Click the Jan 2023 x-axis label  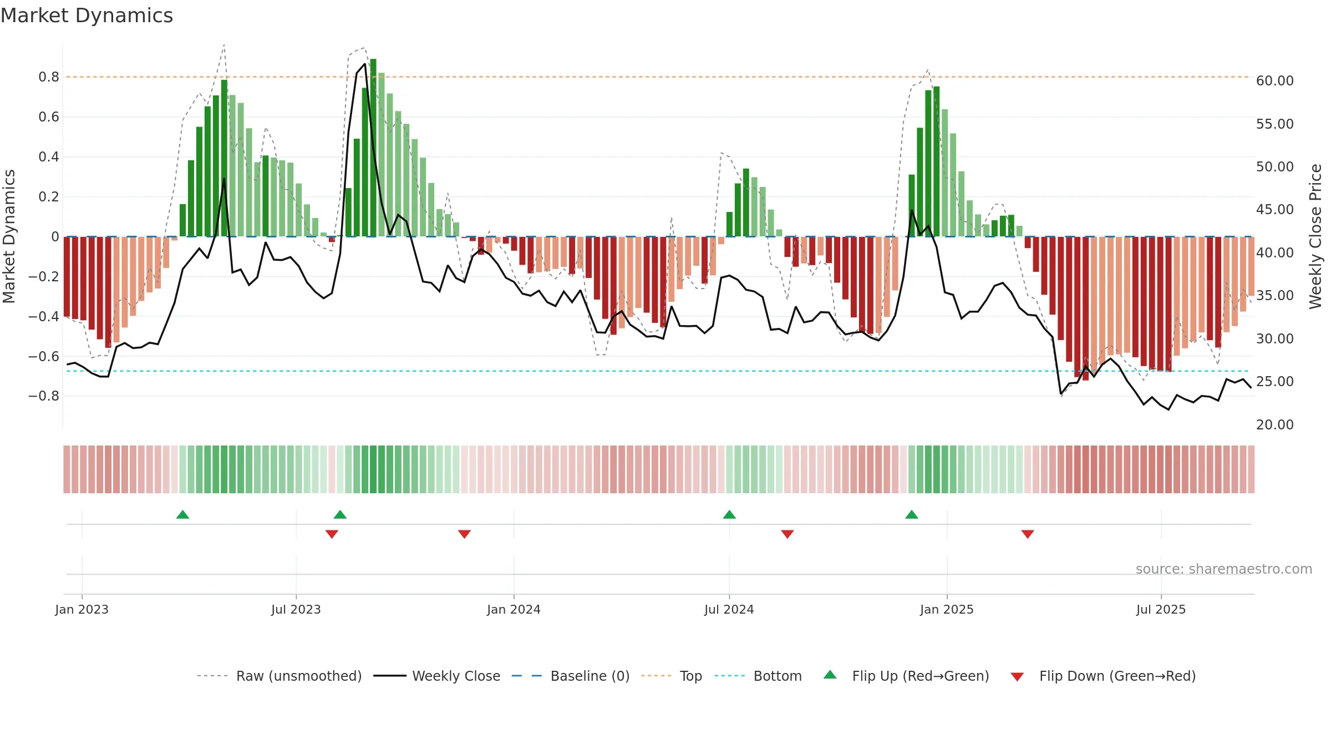point(82,609)
